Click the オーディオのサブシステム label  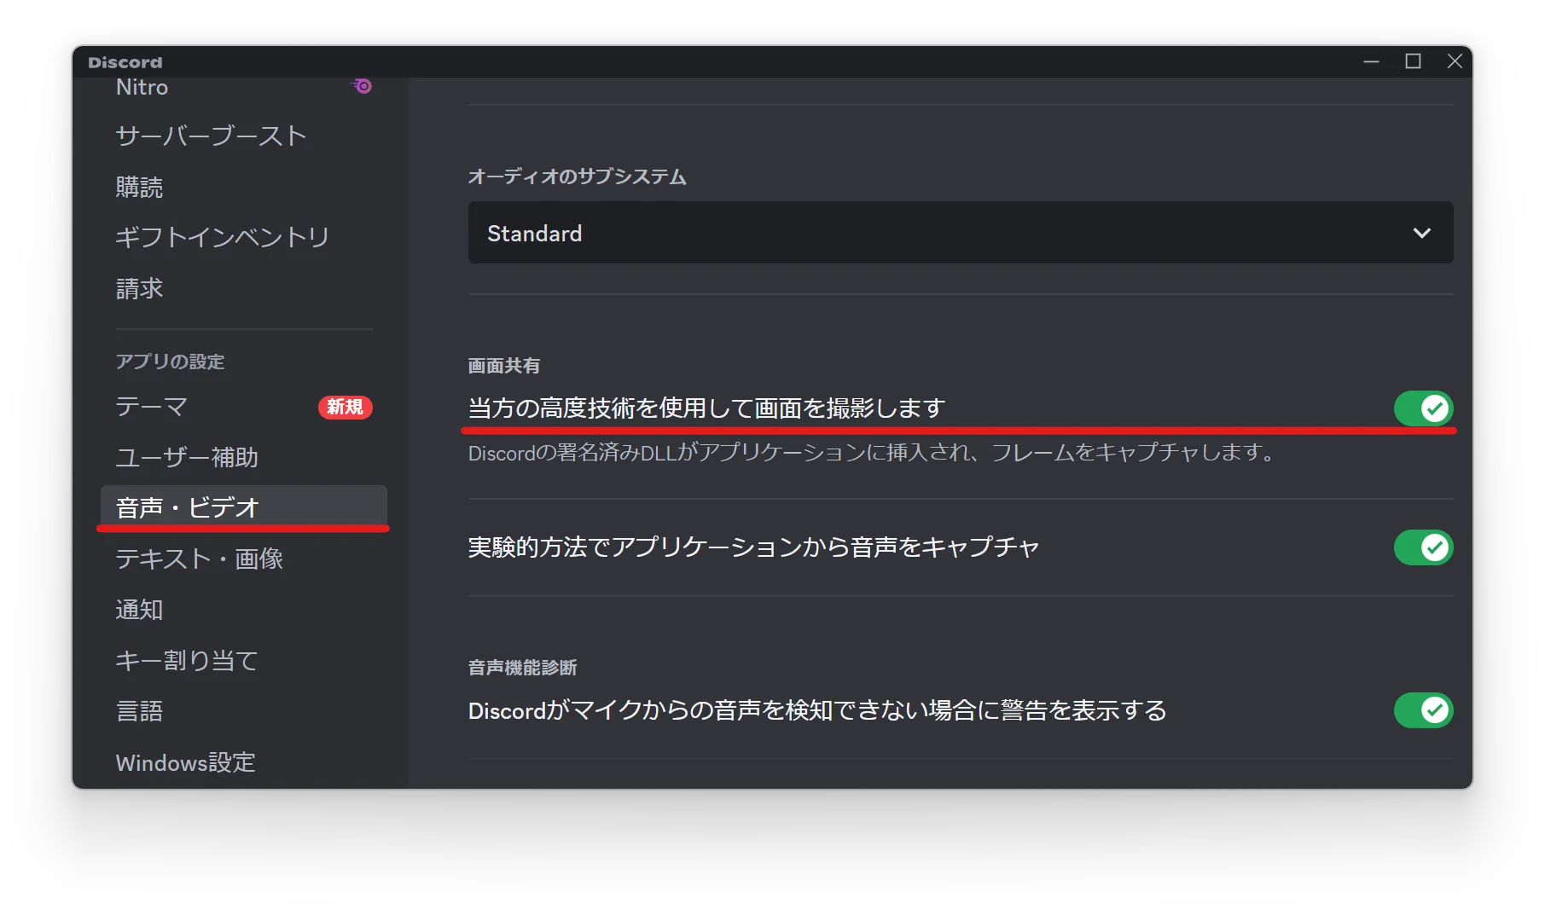click(577, 177)
